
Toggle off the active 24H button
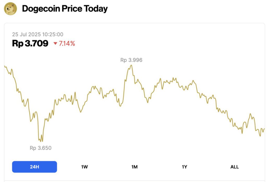(x=34, y=167)
